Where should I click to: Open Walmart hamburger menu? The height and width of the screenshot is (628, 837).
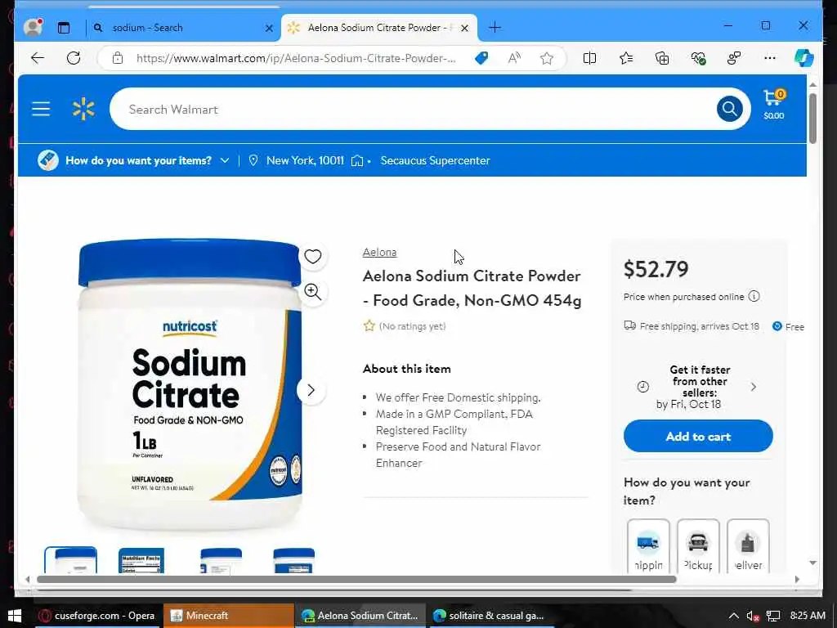point(41,109)
